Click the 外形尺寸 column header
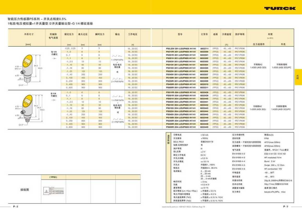 pos(29,34)
